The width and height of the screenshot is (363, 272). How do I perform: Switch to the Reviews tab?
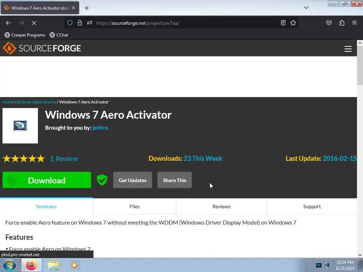pos(221,206)
